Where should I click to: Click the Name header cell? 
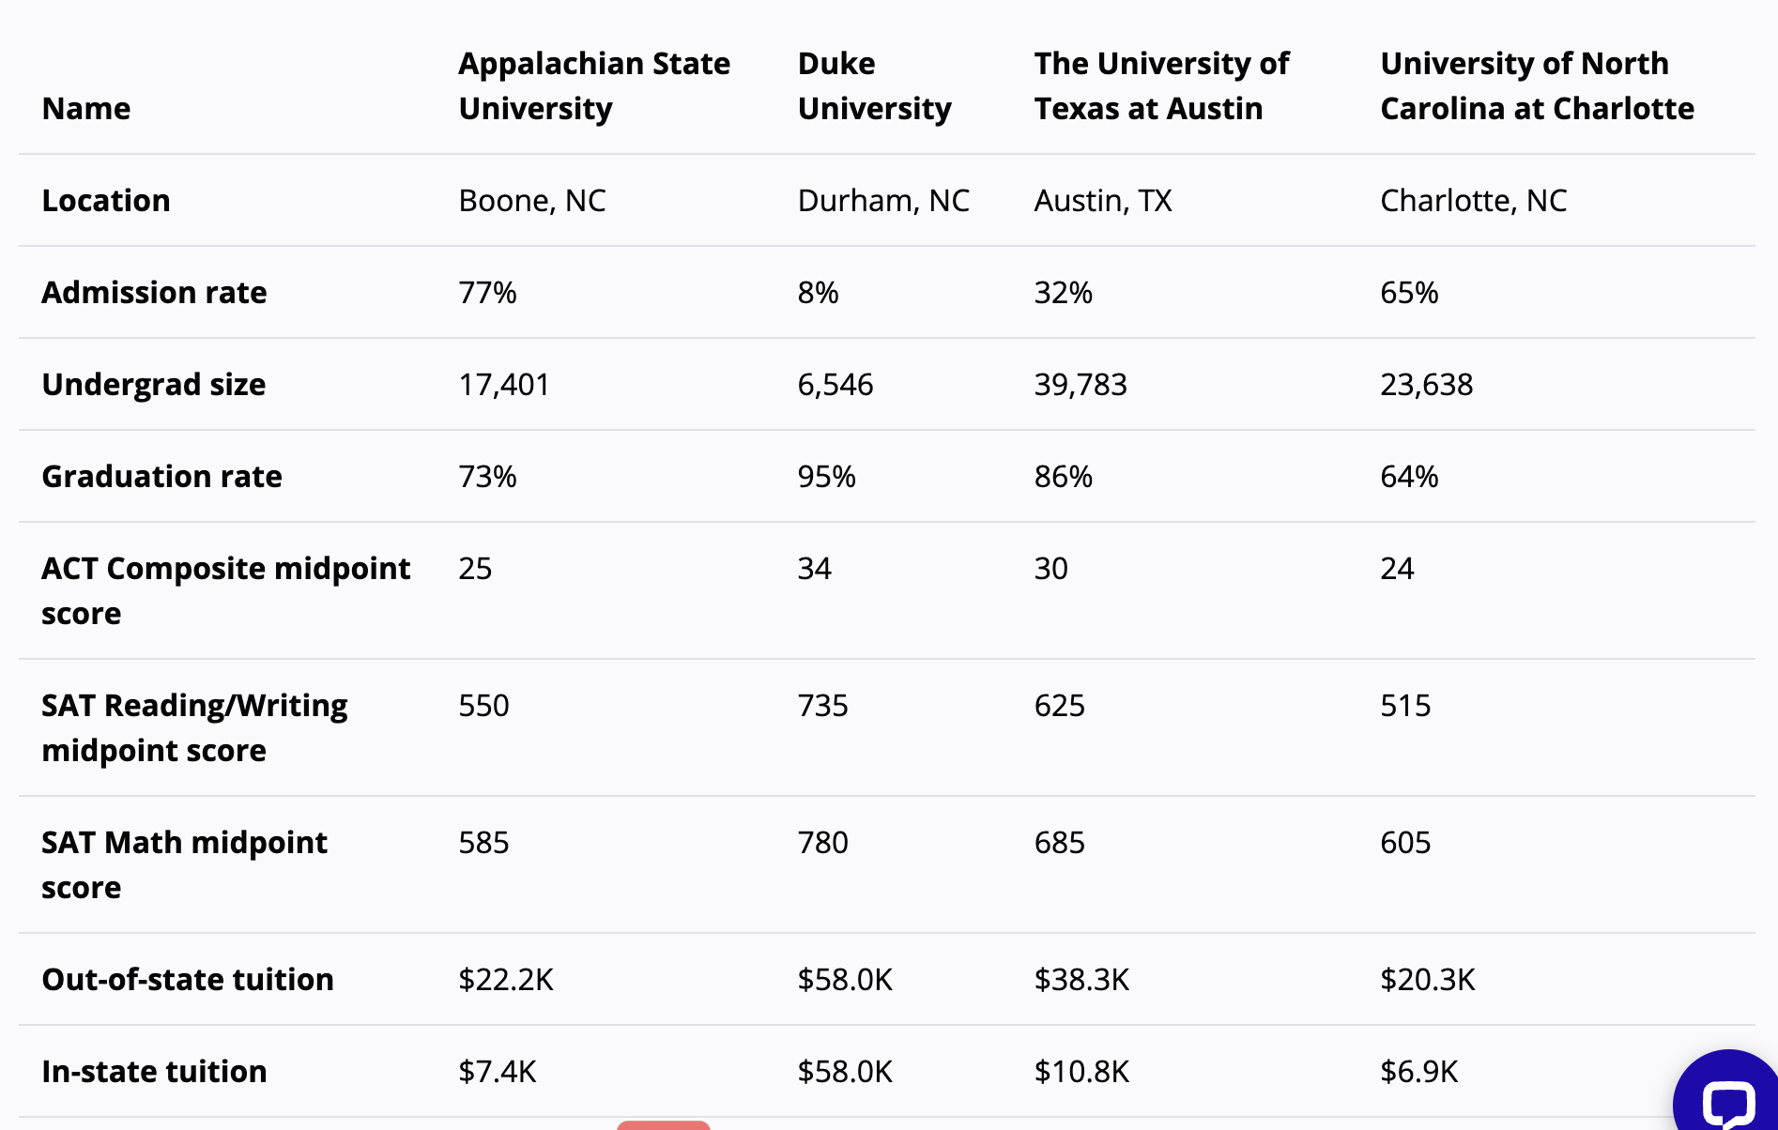(x=86, y=108)
